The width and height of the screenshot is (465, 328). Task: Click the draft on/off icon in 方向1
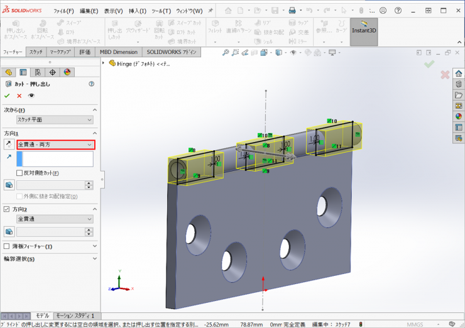click(8, 185)
